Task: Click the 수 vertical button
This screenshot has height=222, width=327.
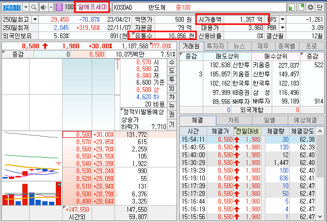Action: coord(171,62)
